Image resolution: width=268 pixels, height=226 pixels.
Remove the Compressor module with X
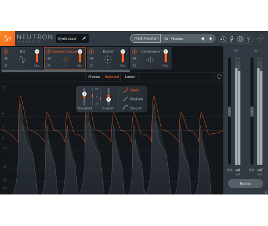(x=135, y=65)
